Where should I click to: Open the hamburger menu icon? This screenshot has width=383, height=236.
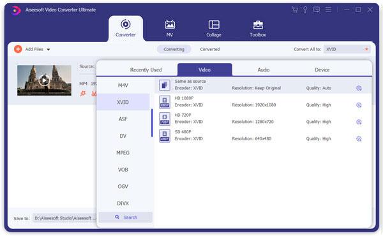[x=328, y=10]
